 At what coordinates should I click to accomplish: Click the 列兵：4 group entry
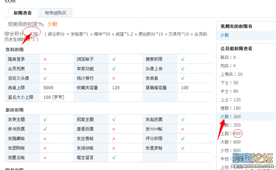228,66
